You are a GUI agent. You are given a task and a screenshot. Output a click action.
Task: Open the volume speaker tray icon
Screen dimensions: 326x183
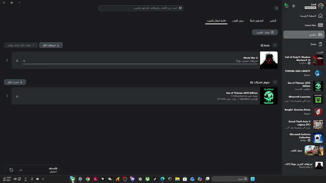(15, 179)
